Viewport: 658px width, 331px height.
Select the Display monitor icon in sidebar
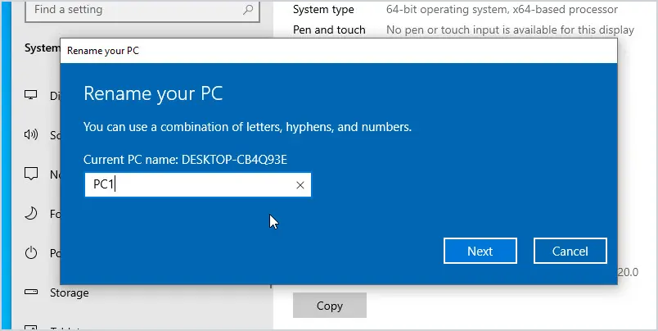click(30, 95)
